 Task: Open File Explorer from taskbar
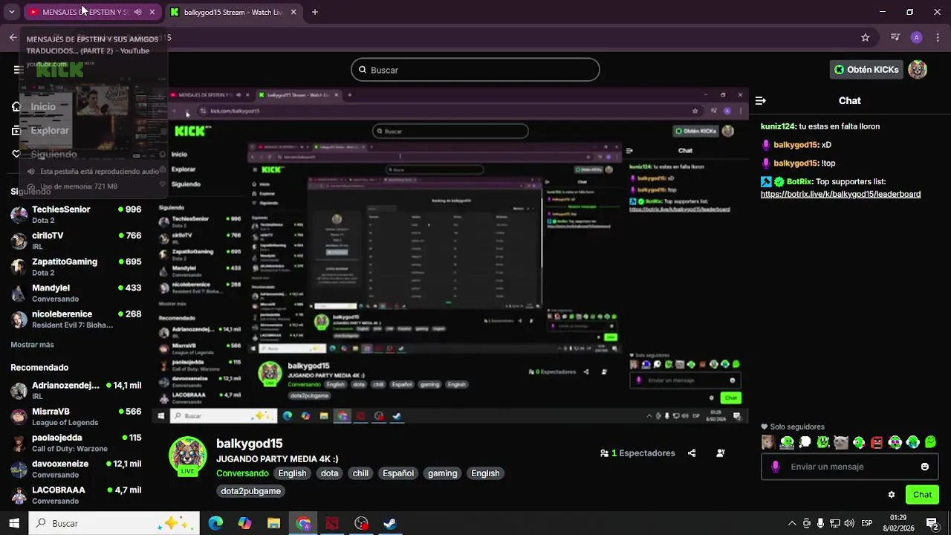click(273, 523)
